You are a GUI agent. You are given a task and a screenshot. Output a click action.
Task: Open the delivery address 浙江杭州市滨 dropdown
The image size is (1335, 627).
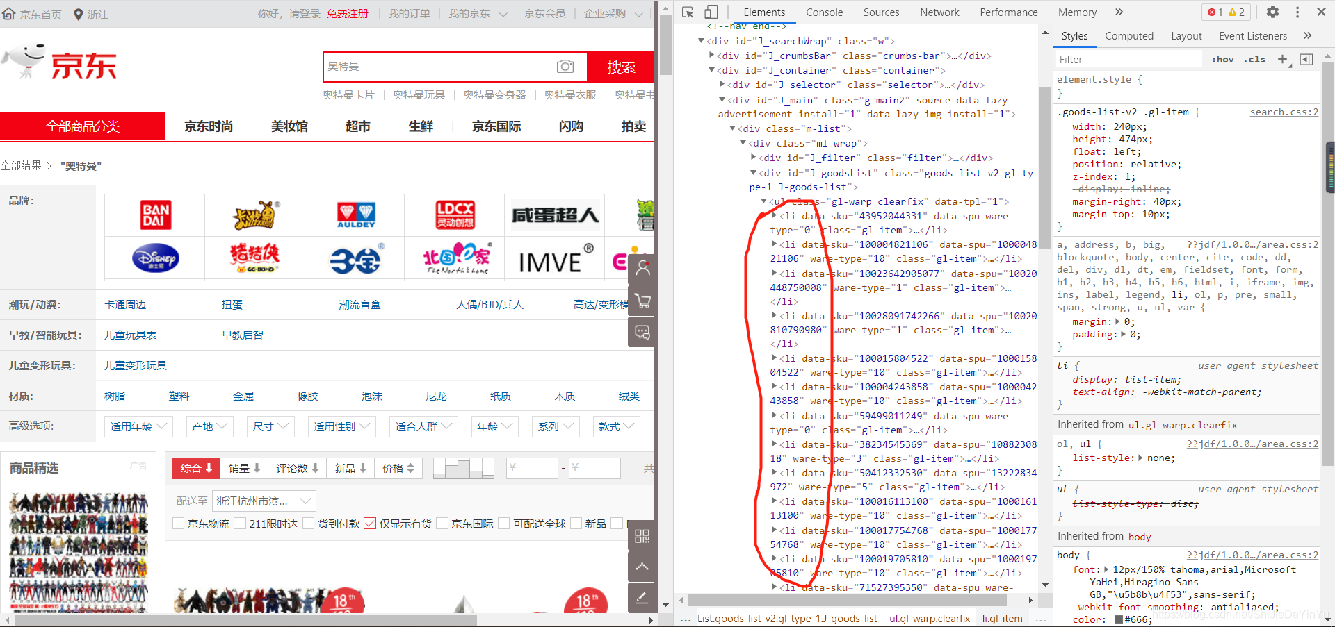[264, 501]
